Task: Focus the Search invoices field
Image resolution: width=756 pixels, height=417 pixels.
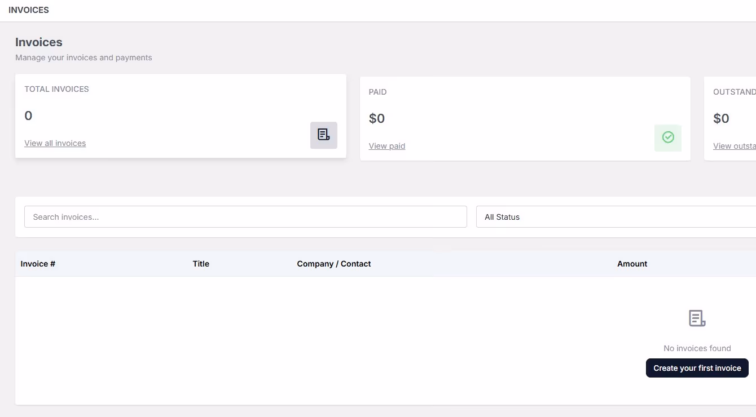Action: (x=245, y=217)
